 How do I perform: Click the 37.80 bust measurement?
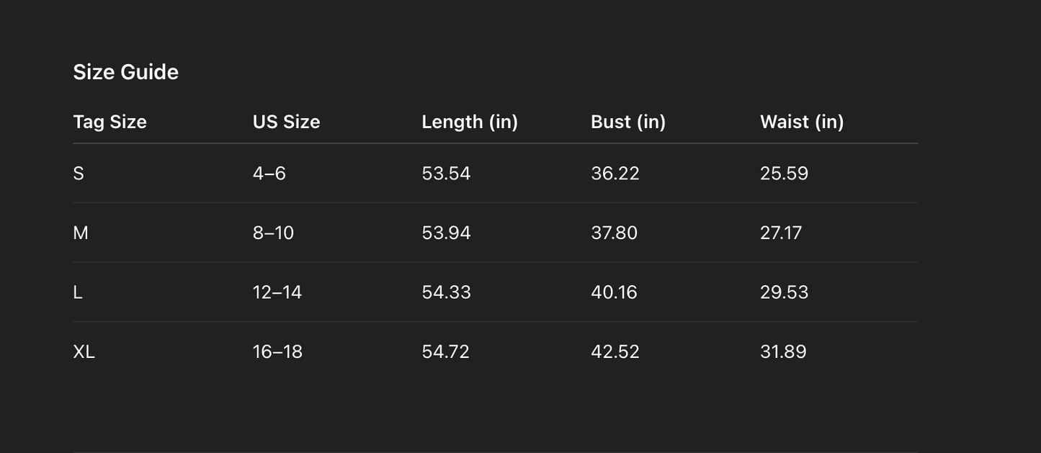point(614,233)
